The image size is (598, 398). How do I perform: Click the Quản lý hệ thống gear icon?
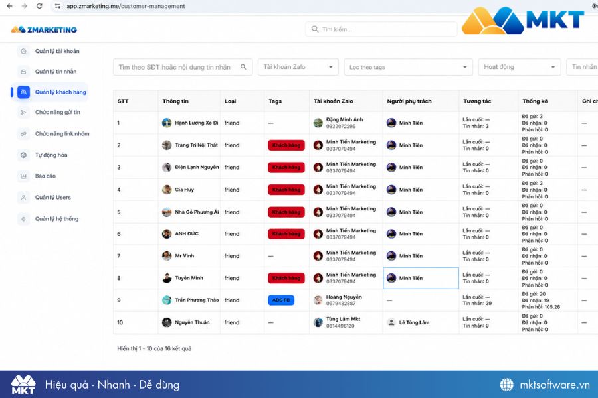pyautogui.click(x=24, y=219)
